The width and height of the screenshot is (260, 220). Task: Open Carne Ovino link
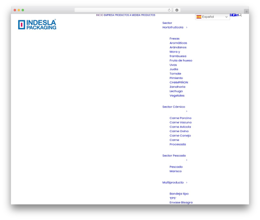(179, 131)
